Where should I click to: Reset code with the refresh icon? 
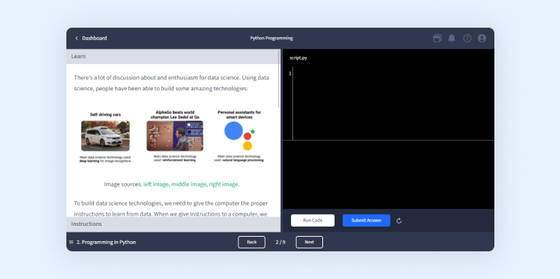[x=399, y=221]
